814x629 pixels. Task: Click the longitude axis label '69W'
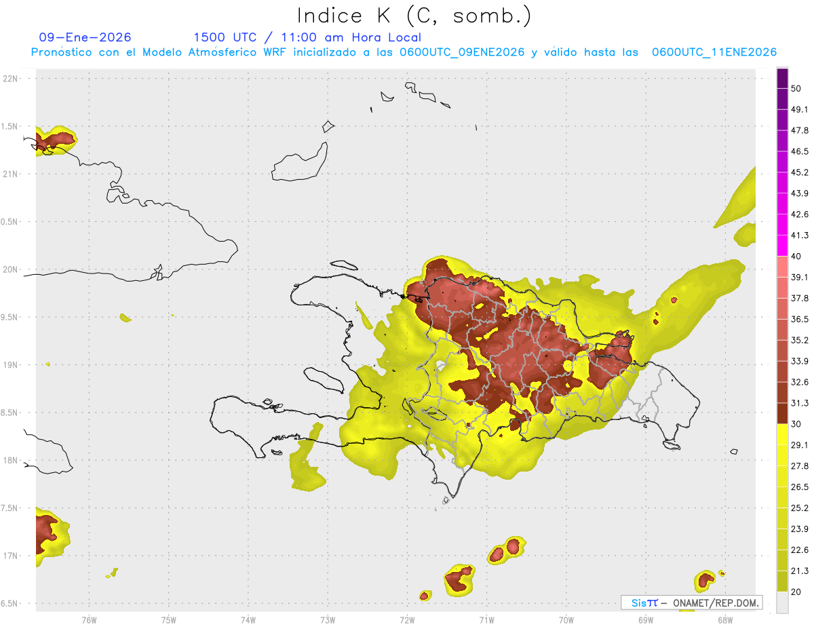[x=645, y=620]
